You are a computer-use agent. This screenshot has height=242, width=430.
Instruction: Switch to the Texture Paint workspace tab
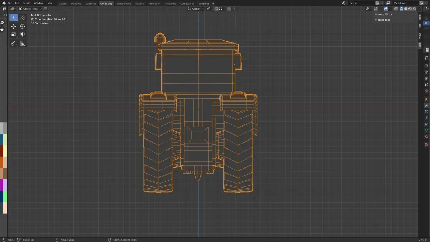tap(124, 4)
